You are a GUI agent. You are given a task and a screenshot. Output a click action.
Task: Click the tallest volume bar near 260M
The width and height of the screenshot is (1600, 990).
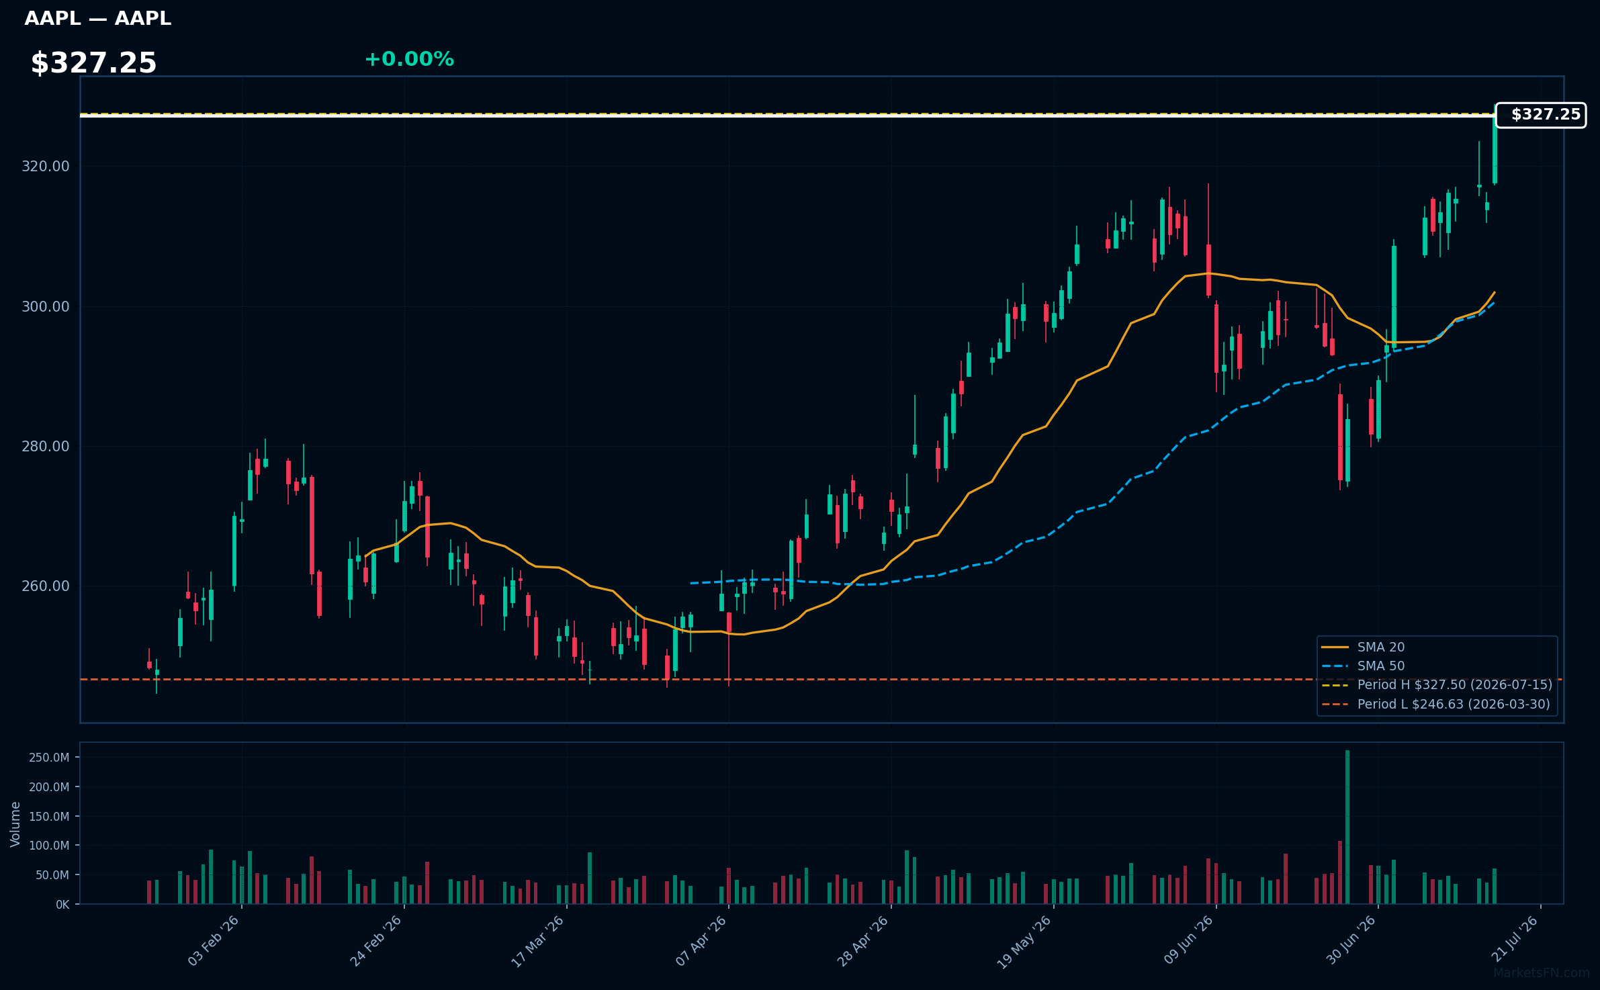(x=1347, y=827)
